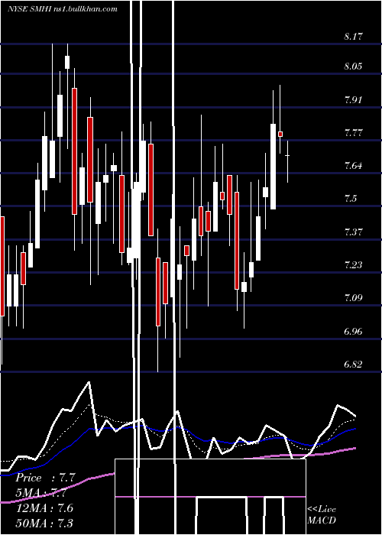
Task: Click the 7.5 price level label
Action: (351, 199)
